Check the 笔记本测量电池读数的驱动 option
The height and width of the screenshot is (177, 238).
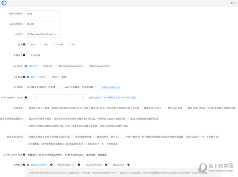(128, 119)
